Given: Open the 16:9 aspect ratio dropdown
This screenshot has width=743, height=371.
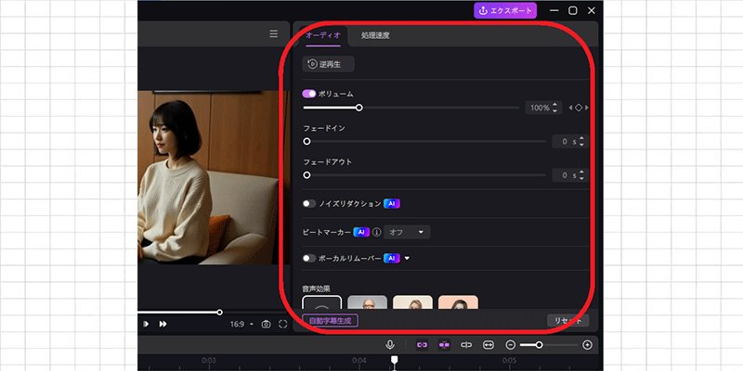Looking at the screenshot, I should tap(241, 324).
